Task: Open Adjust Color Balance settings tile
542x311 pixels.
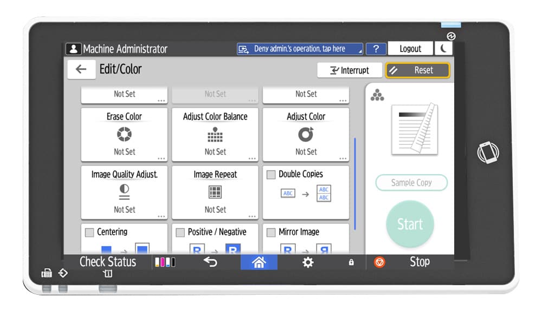Action: point(215,134)
